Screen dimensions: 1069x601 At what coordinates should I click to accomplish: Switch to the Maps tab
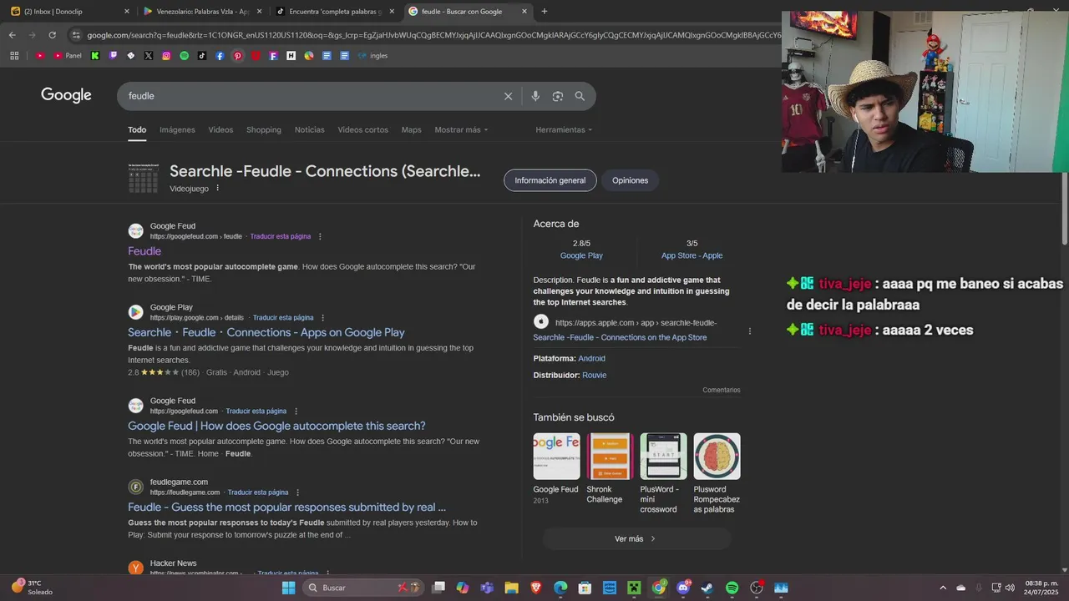point(411,130)
